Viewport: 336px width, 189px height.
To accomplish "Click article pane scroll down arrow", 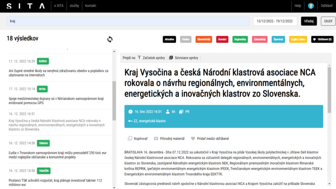I will (x=329, y=184).
